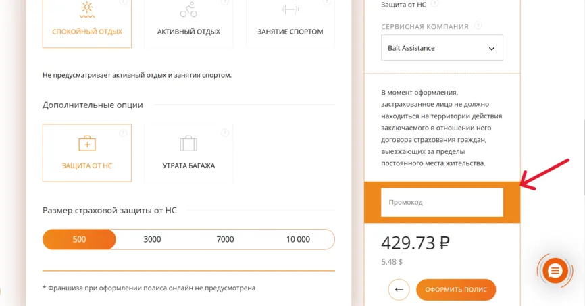
Task: Pick the barbell icon for Занятие спортом
Action: (x=290, y=9)
